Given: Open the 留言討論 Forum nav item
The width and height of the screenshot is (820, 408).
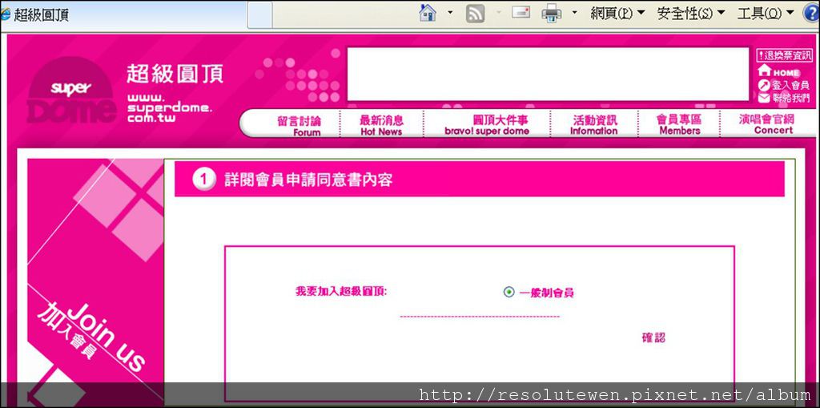Looking at the screenshot, I should tap(299, 126).
